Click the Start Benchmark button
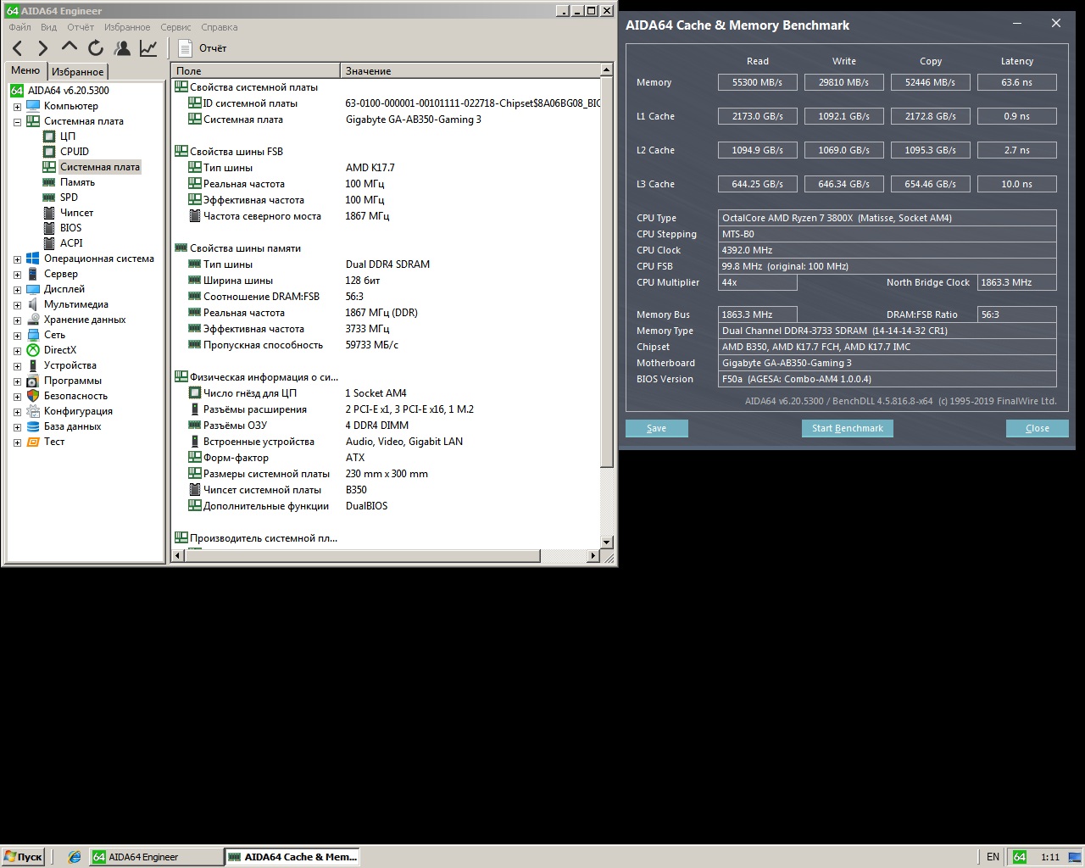The height and width of the screenshot is (868, 1085). tap(848, 428)
